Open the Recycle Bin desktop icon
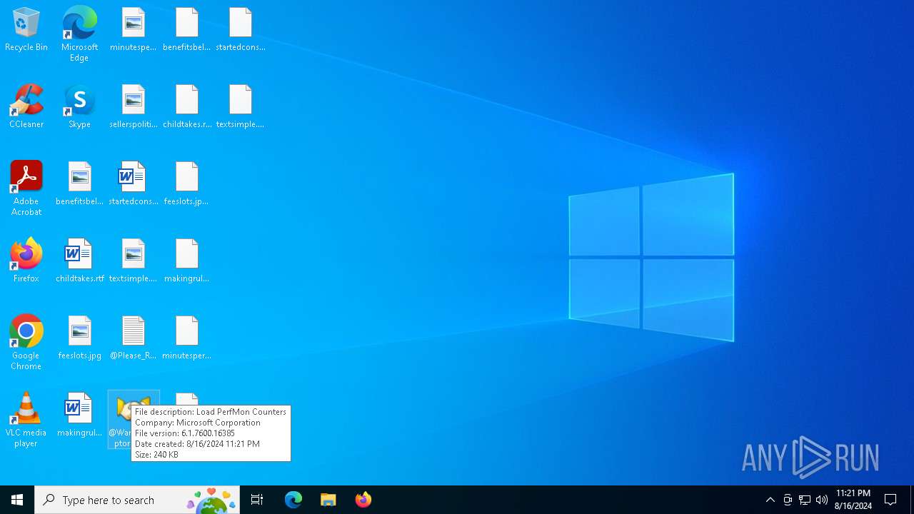 26,30
